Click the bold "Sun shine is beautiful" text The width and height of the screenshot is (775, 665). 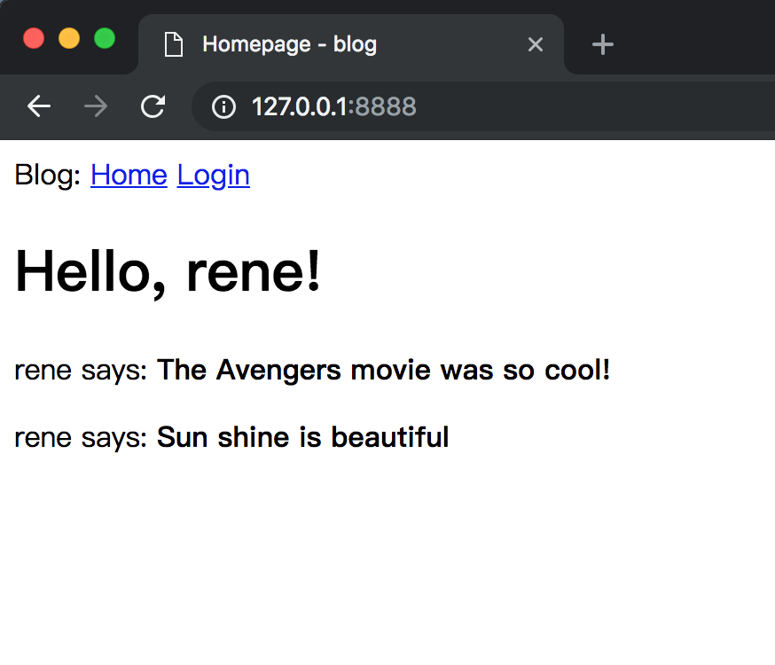pyautogui.click(x=302, y=437)
